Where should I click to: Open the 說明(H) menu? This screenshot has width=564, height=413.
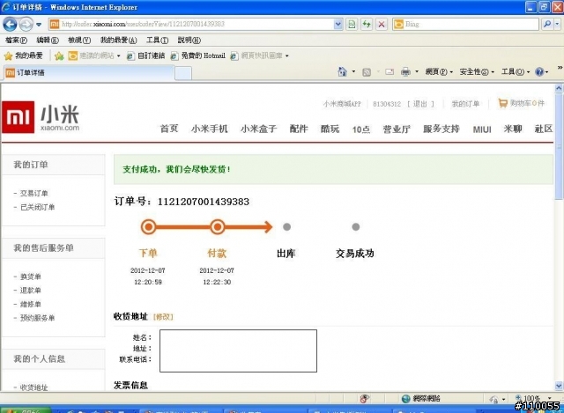[x=189, y=40]
